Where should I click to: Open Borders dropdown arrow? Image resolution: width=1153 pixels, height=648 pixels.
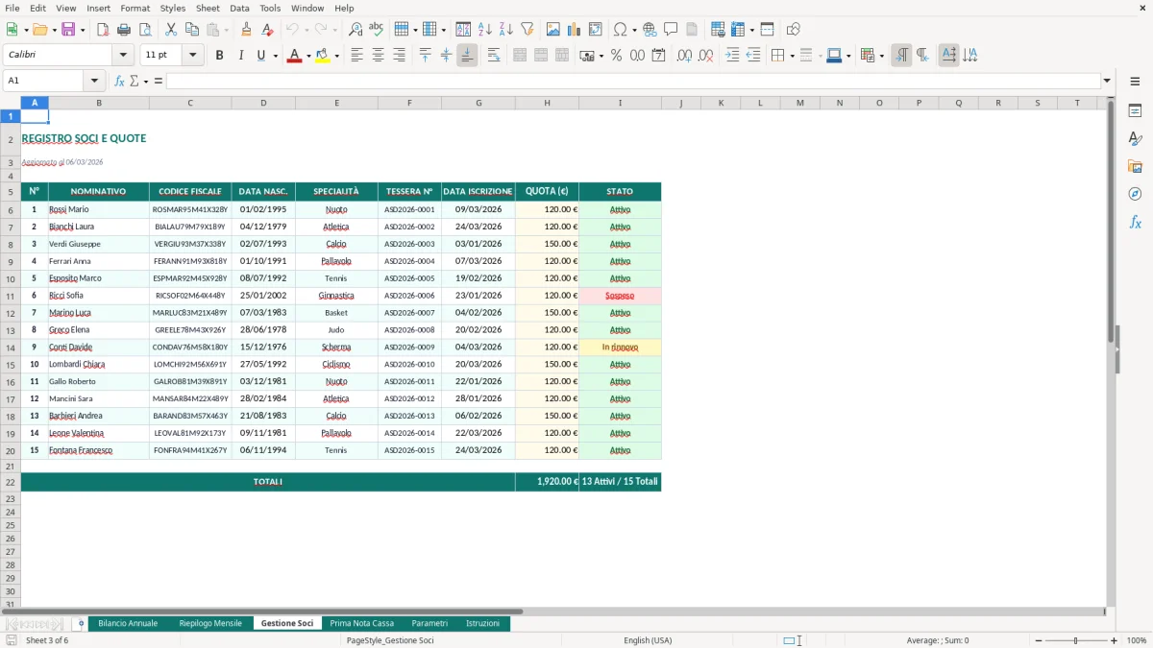coord(791,56)
